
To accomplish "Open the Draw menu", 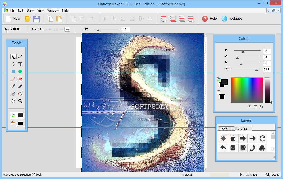I will (x=30, y=10).
